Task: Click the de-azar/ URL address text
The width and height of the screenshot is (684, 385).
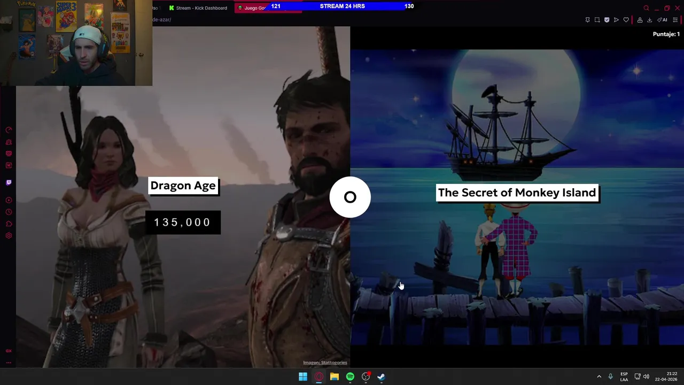Action: [162, 20]
